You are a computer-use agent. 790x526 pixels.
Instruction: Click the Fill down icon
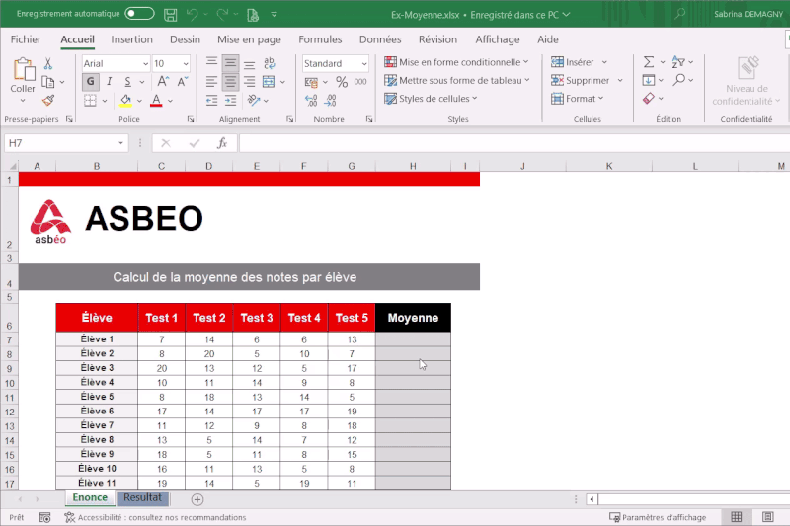click(649, 80)
